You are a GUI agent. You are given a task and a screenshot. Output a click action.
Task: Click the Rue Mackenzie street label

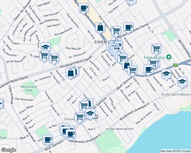coord(64,32)
